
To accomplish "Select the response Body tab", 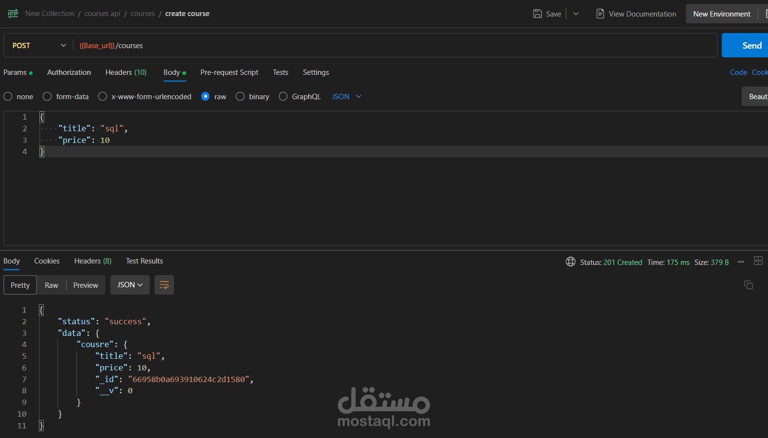I will pyautogui.click(x=12, y=261).
